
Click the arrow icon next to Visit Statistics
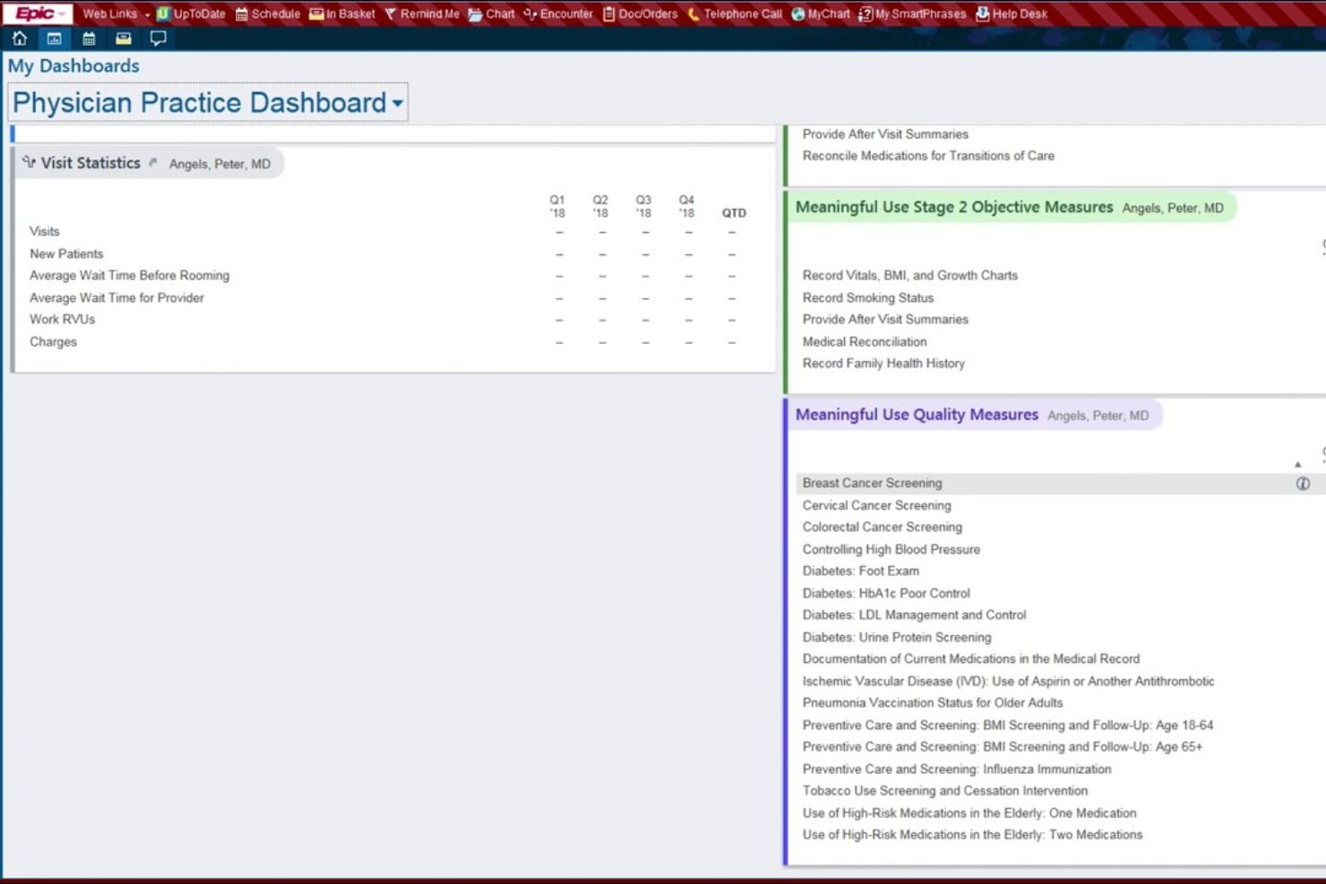(x=153, y=162)
